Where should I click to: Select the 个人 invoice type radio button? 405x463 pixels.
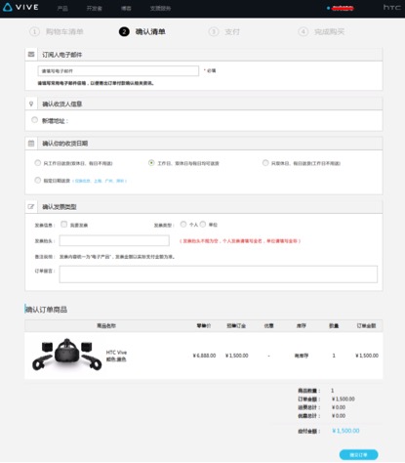coord(183,224)
